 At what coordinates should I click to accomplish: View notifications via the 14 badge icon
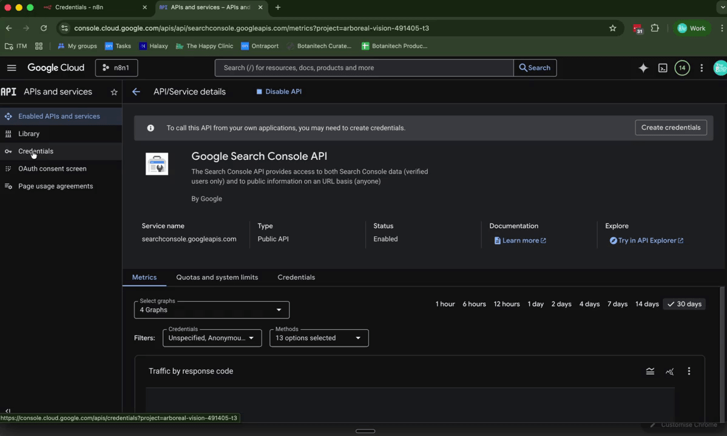coord(682,68)
